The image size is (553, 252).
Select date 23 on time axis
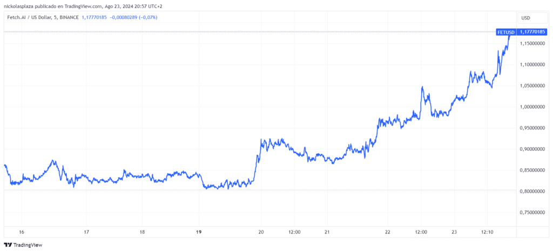tap(454, 232)
